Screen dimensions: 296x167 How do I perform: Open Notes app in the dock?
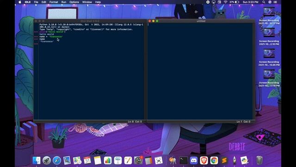pos(98,161)
